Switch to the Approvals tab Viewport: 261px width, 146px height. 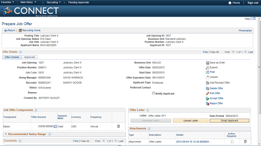pyautogui.click(x=29, y=57)
